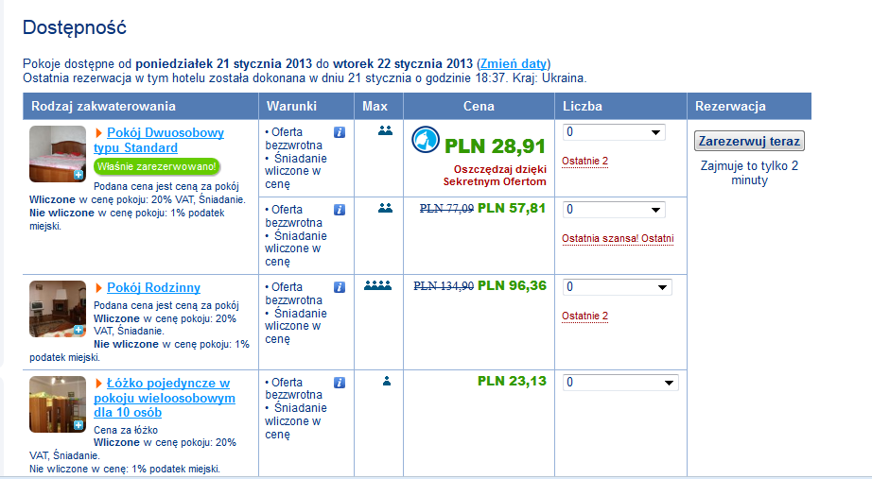Click the PLN 57,81 discounted price
Viewport: 872px width, 479px height.
[x=512, y=209]
